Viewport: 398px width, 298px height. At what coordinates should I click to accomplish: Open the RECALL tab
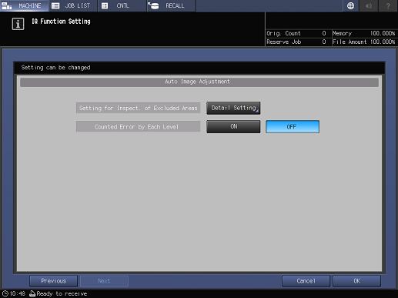coord(172,5)
